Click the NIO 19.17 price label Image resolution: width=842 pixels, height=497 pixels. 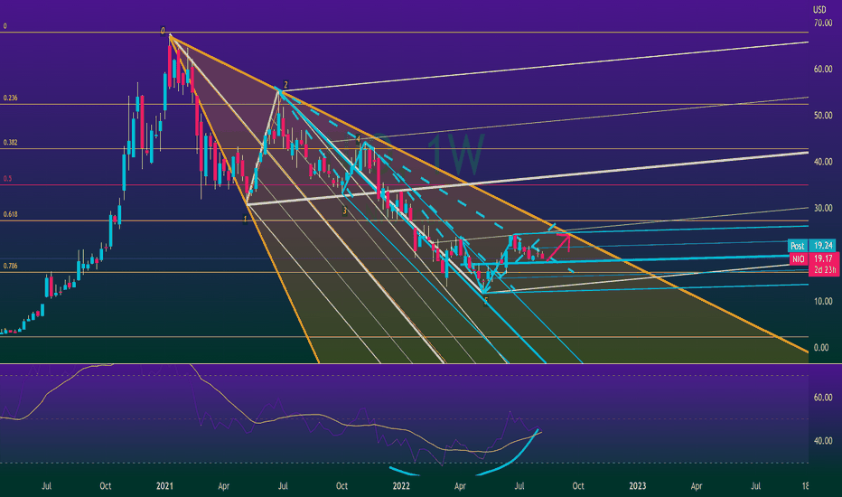point(814,259)
